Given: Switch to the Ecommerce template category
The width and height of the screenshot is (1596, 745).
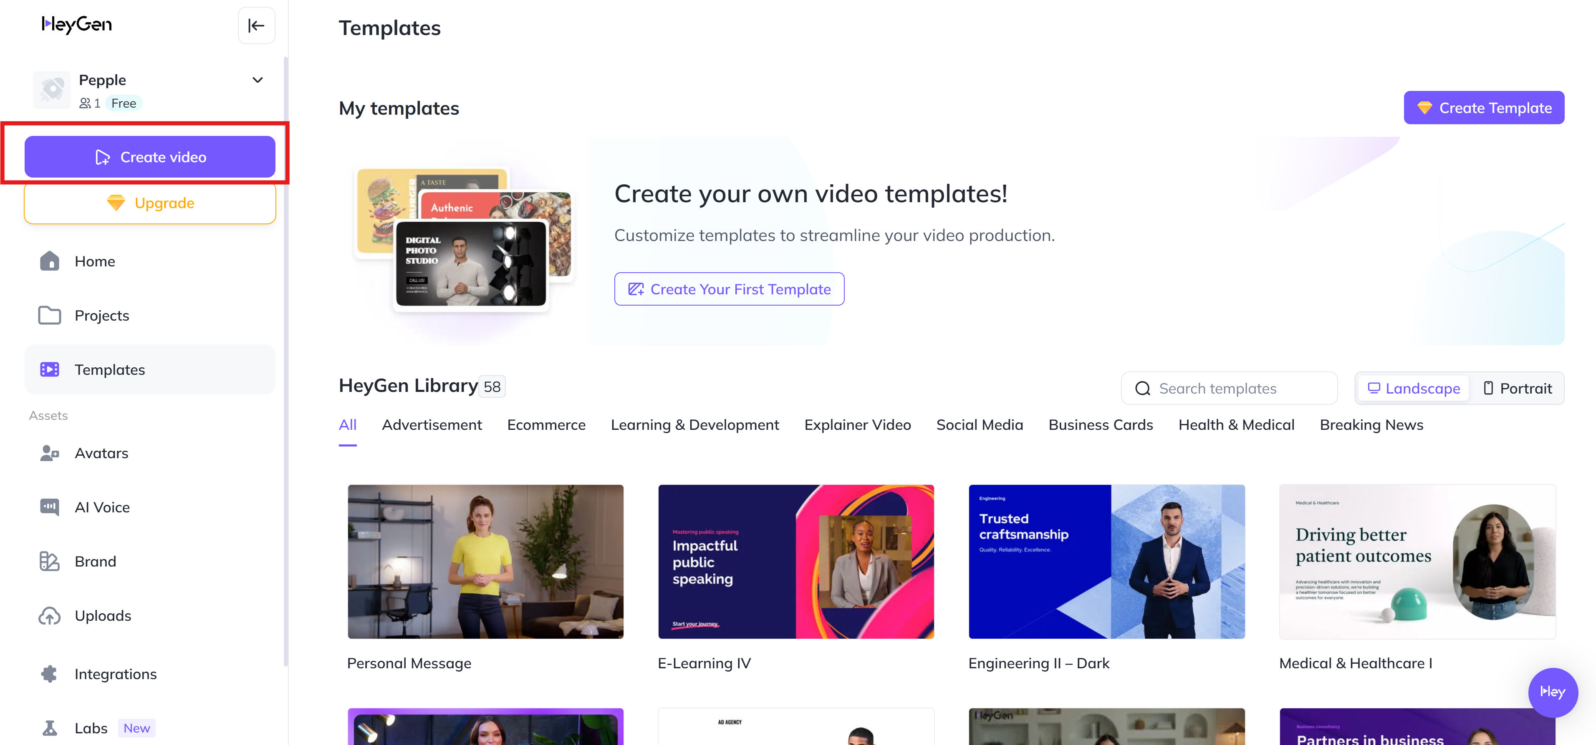Looking at the screenshot, I should 546,424.
